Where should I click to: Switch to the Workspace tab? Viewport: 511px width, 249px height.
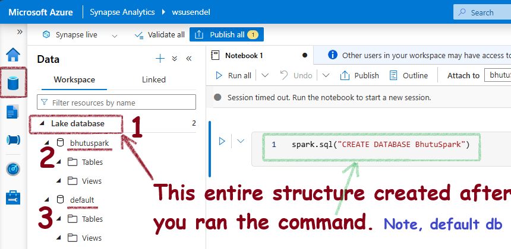(74, 79)
